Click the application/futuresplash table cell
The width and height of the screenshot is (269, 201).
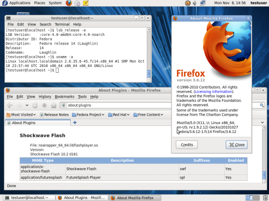coord(43,178)
